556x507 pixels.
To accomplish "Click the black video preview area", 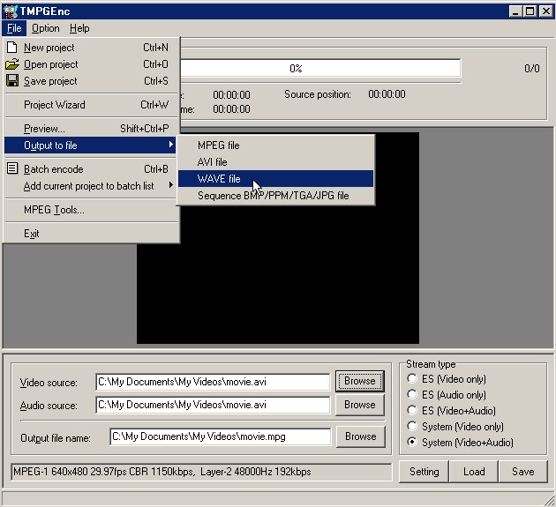I will pyautogui.click(x=278, y=274).
